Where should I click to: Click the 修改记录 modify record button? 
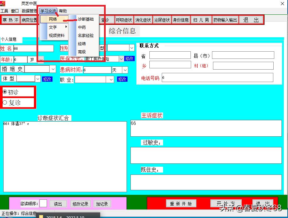[x=80, y=204]
